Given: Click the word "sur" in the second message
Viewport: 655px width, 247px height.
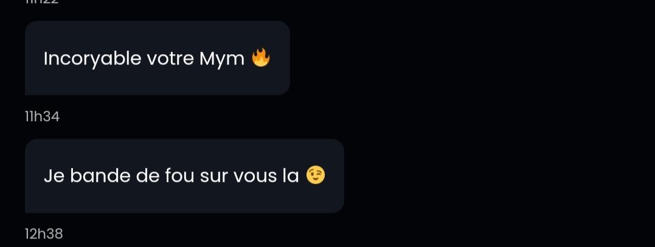Looking at the screenshot, I should pos(213,177).
